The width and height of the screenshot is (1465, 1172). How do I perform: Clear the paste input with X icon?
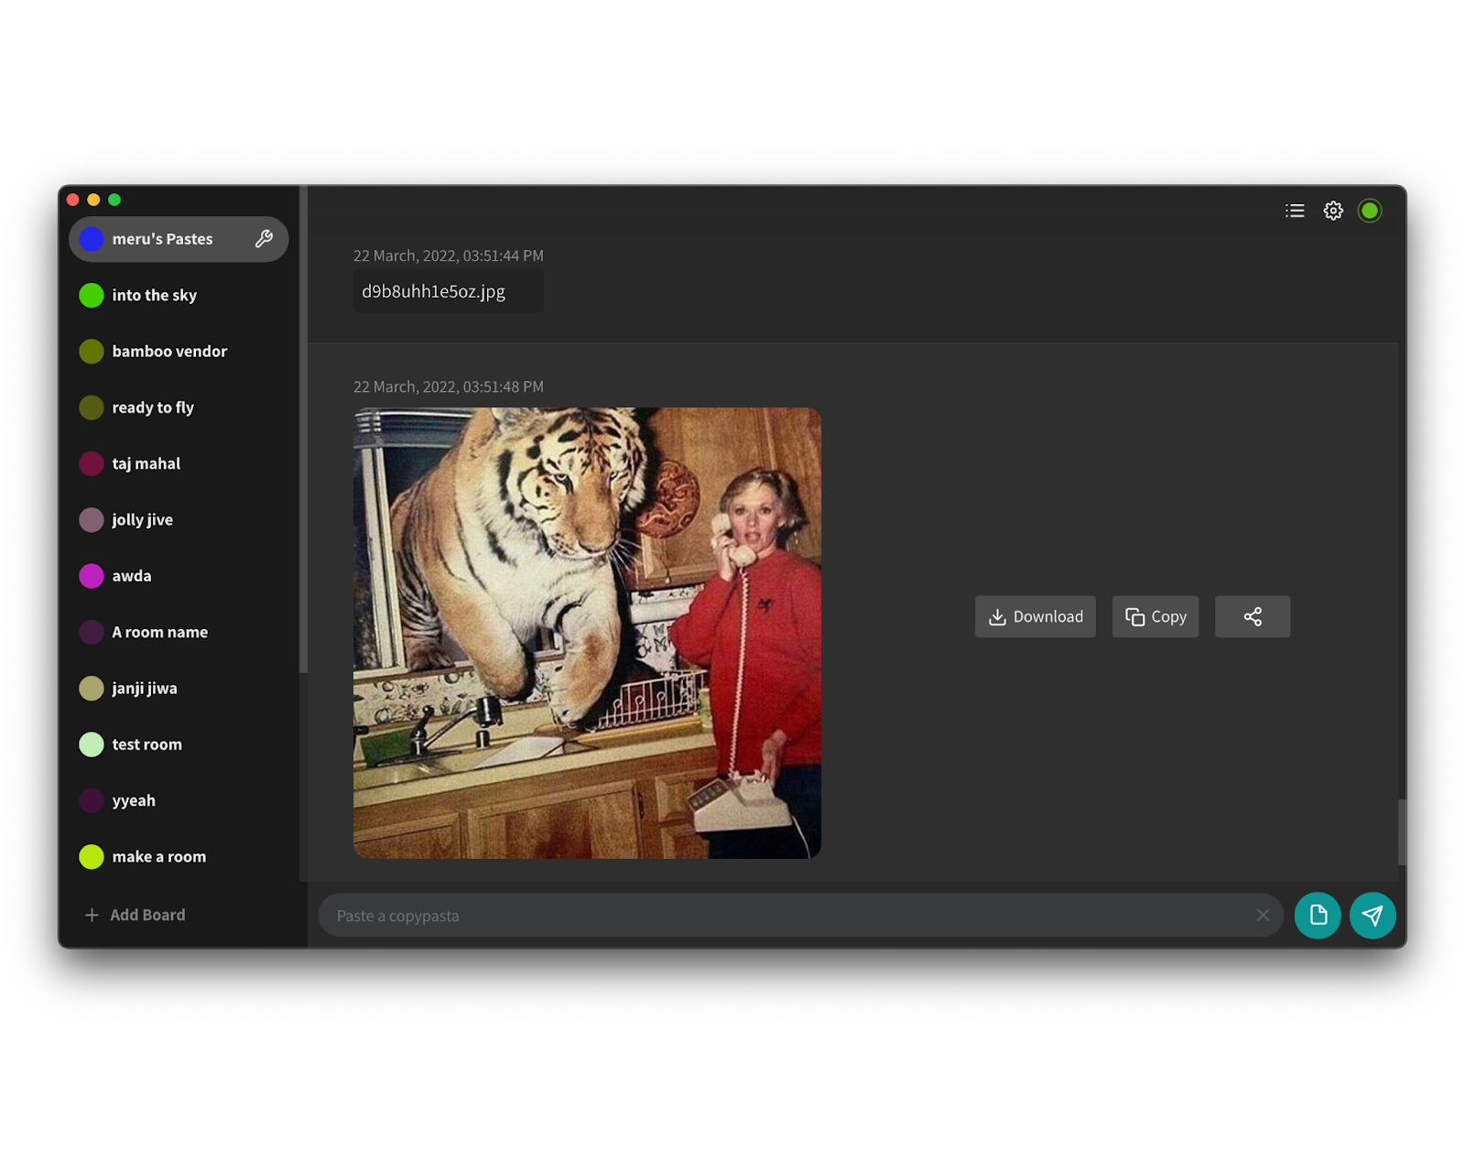pyautogui.click(x=1263, y=915)
